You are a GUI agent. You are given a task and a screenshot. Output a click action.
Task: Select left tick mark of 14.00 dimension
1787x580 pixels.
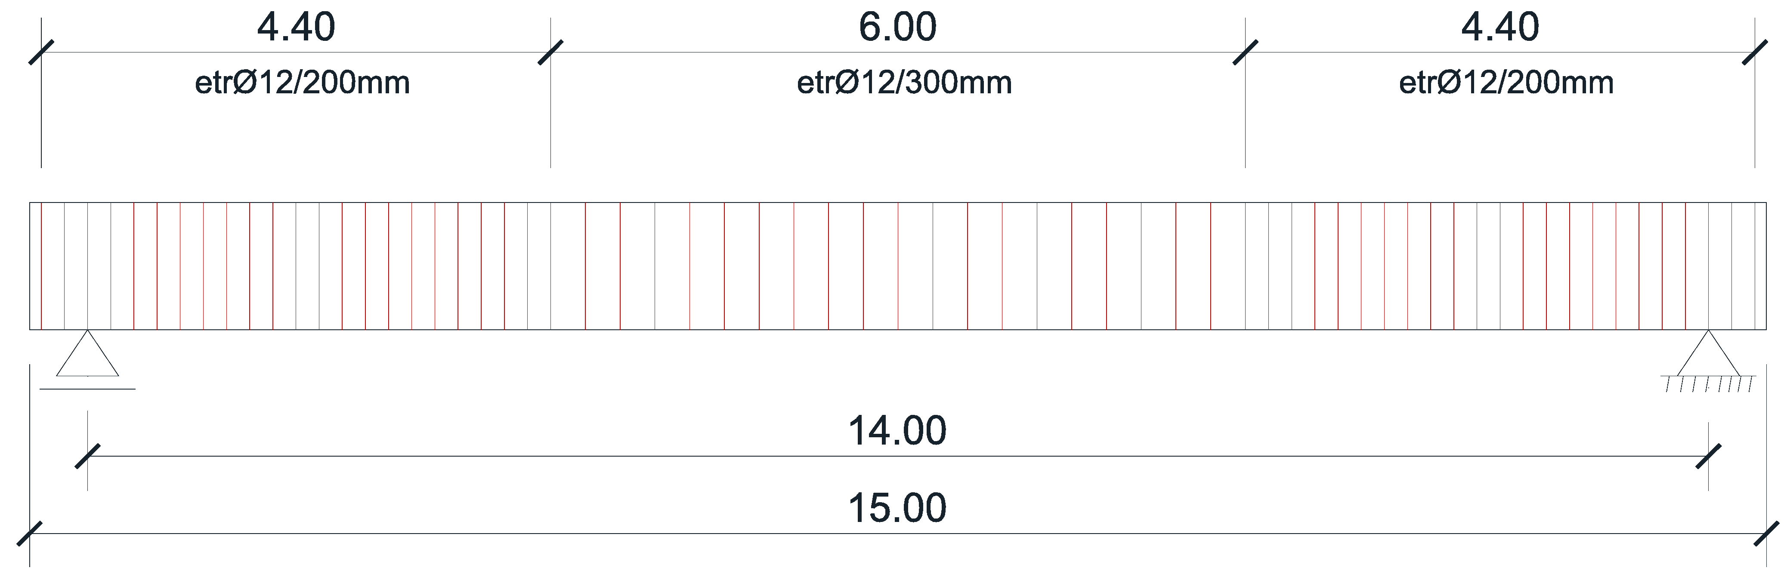click(x=87, y=456)
